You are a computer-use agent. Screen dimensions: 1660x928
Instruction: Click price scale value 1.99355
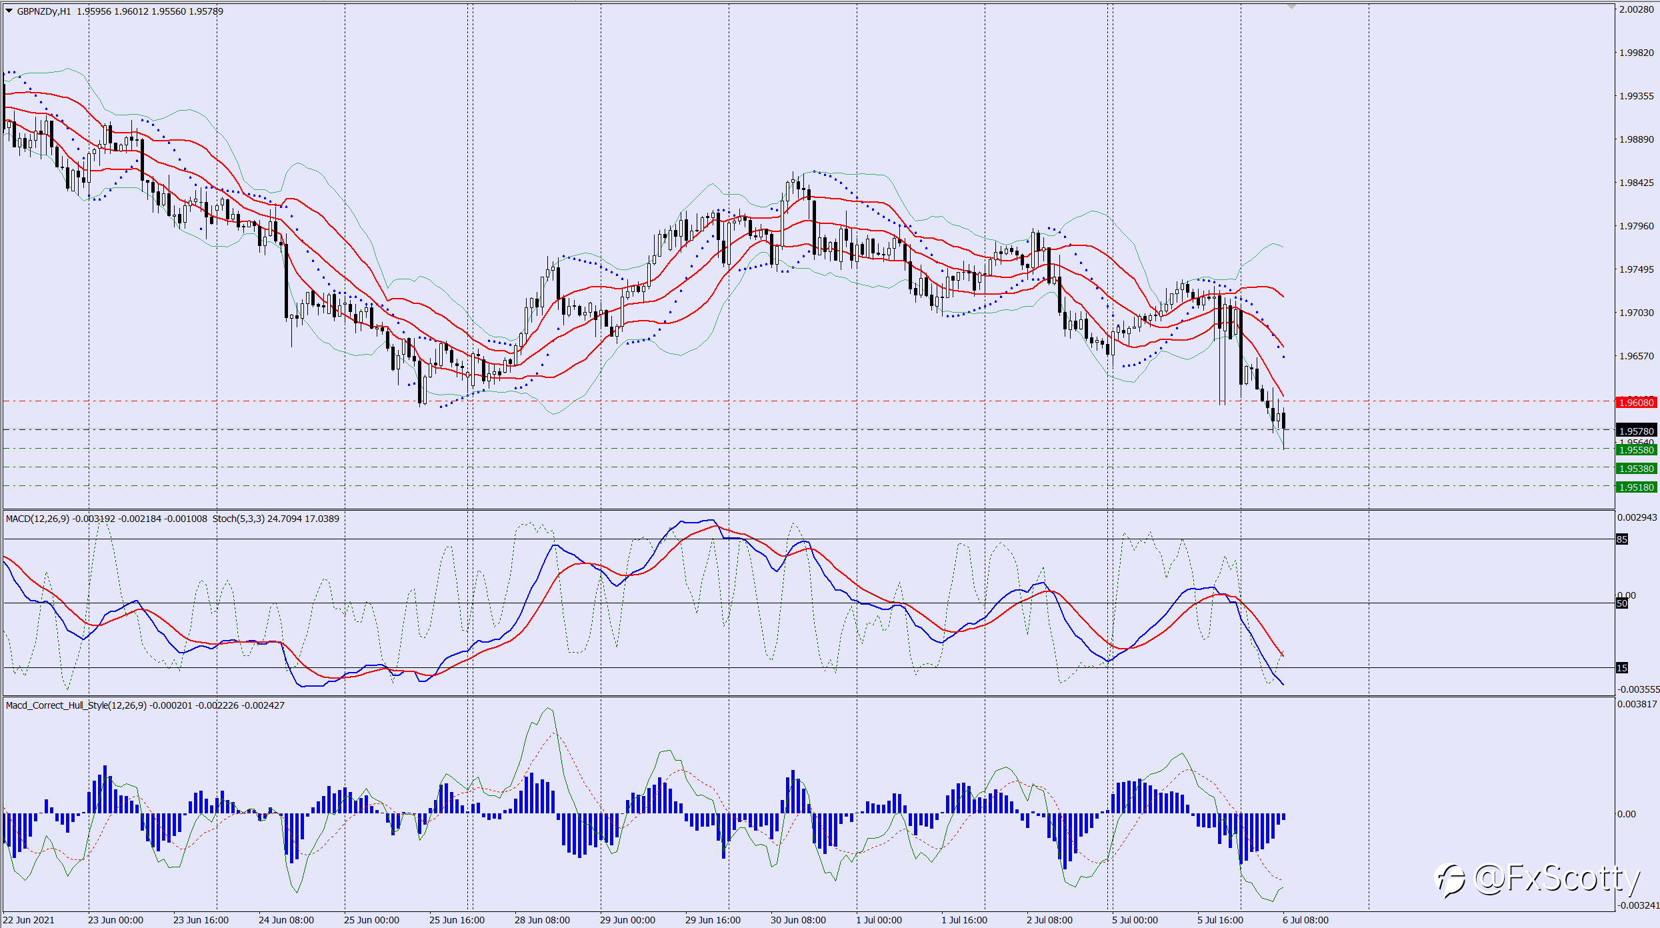point(1637,96)
